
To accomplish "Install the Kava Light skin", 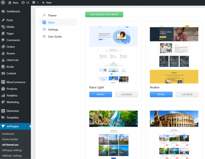I will (x=101, y=94).
